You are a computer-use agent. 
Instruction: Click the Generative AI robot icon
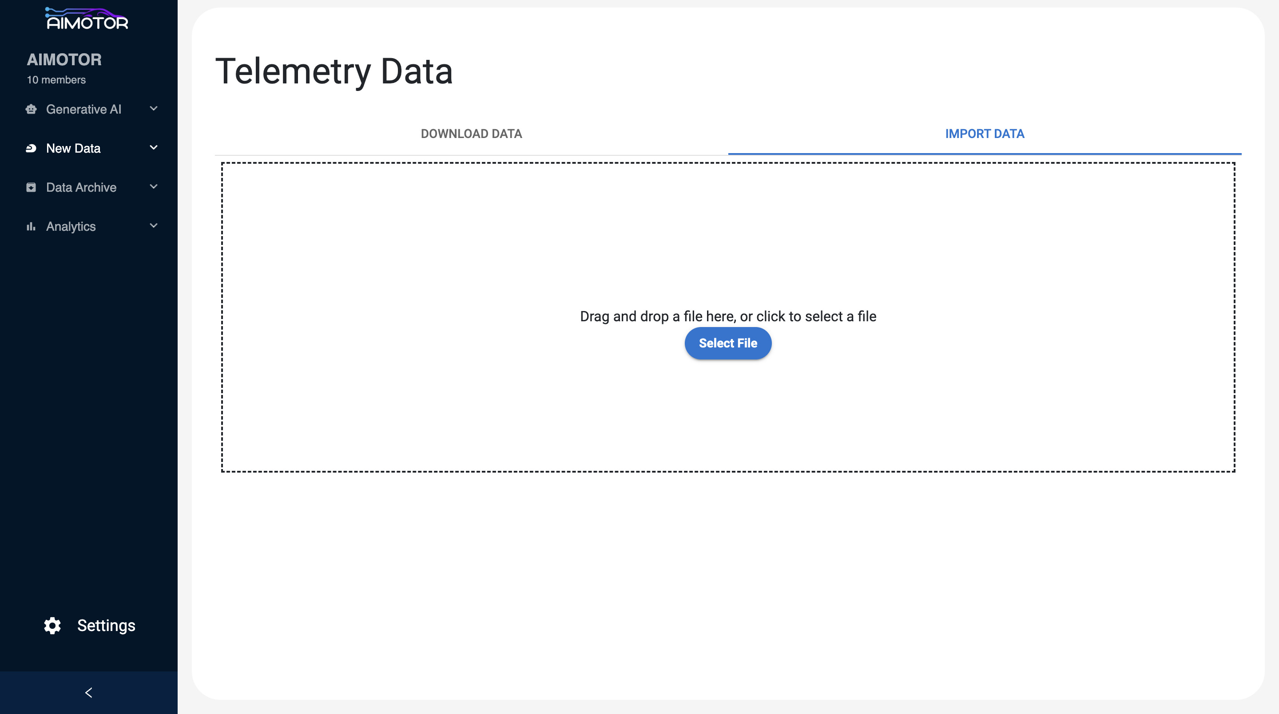click(31, 109)
